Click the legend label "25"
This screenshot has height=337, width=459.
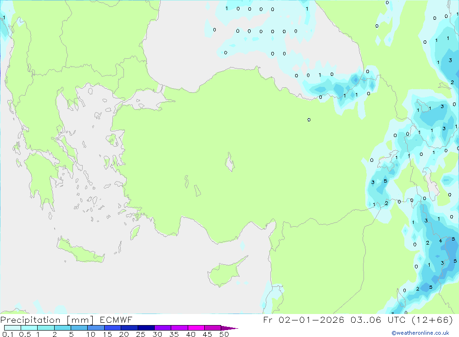141,334
